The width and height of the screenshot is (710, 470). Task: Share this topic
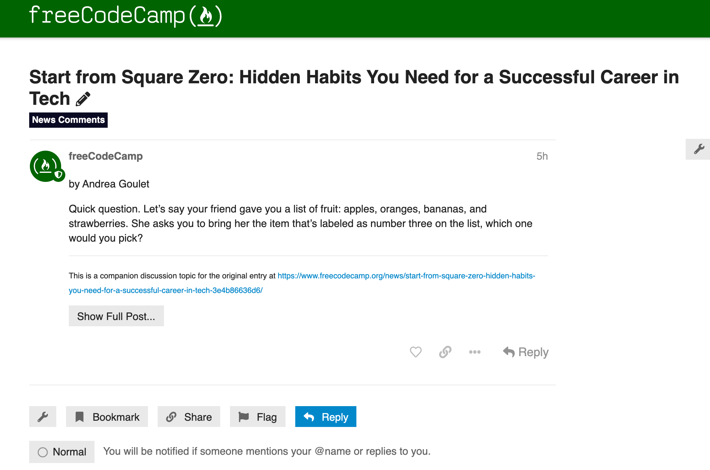click(x=189, y=417)
